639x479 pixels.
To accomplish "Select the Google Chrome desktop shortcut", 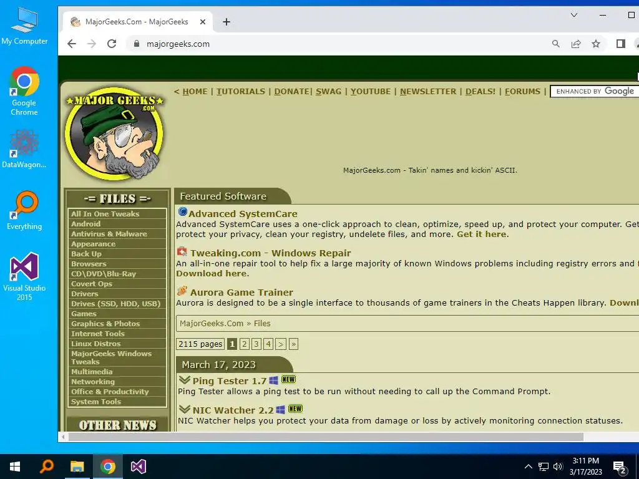I will [24, 91].
